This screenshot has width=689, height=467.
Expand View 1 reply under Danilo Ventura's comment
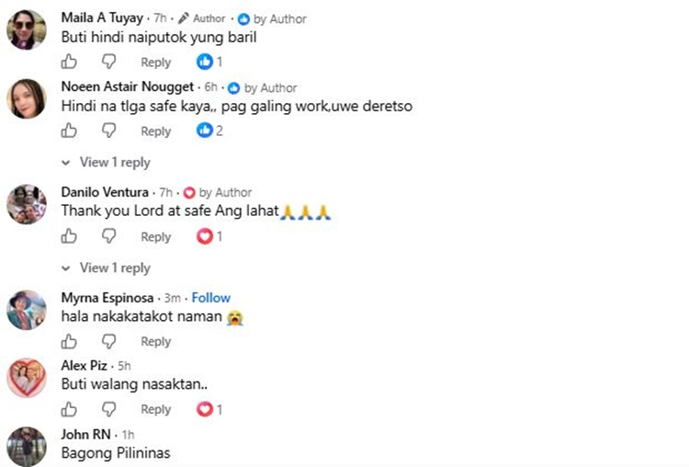pyautogui.click(x=106, y=268)
